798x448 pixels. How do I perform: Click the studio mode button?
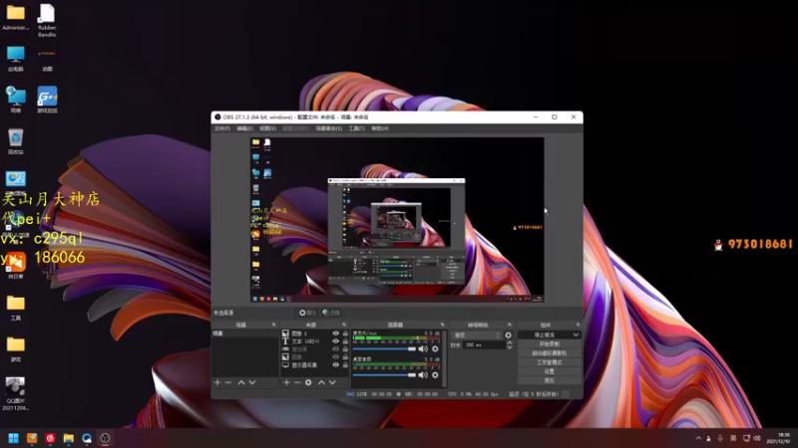pyautogui.click(x=550, y=362)
